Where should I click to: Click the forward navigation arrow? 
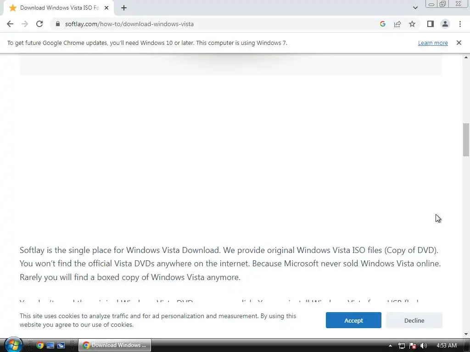[25, 24]
